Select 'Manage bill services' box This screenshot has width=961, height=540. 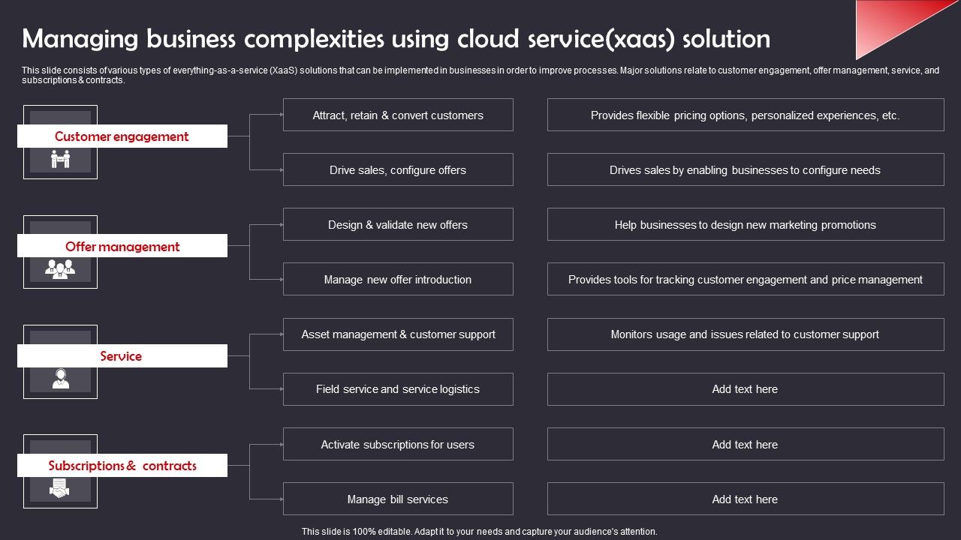pyautogui.click(x=398, y=499)
